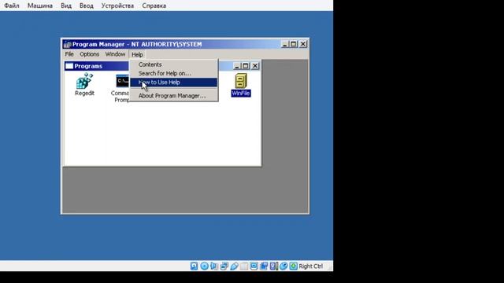Click the Regedit label text
Viewport: 504px width, 283px height.
tap(84, 93)
